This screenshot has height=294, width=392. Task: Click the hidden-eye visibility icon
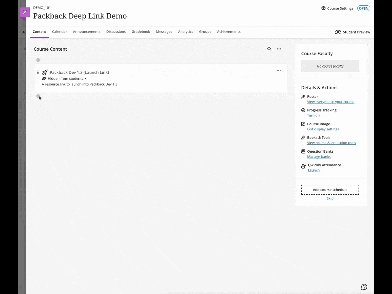(x=44, y=79)
